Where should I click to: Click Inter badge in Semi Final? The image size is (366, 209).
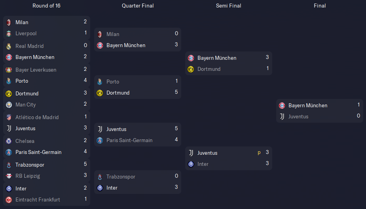click(x=191, y=164)
